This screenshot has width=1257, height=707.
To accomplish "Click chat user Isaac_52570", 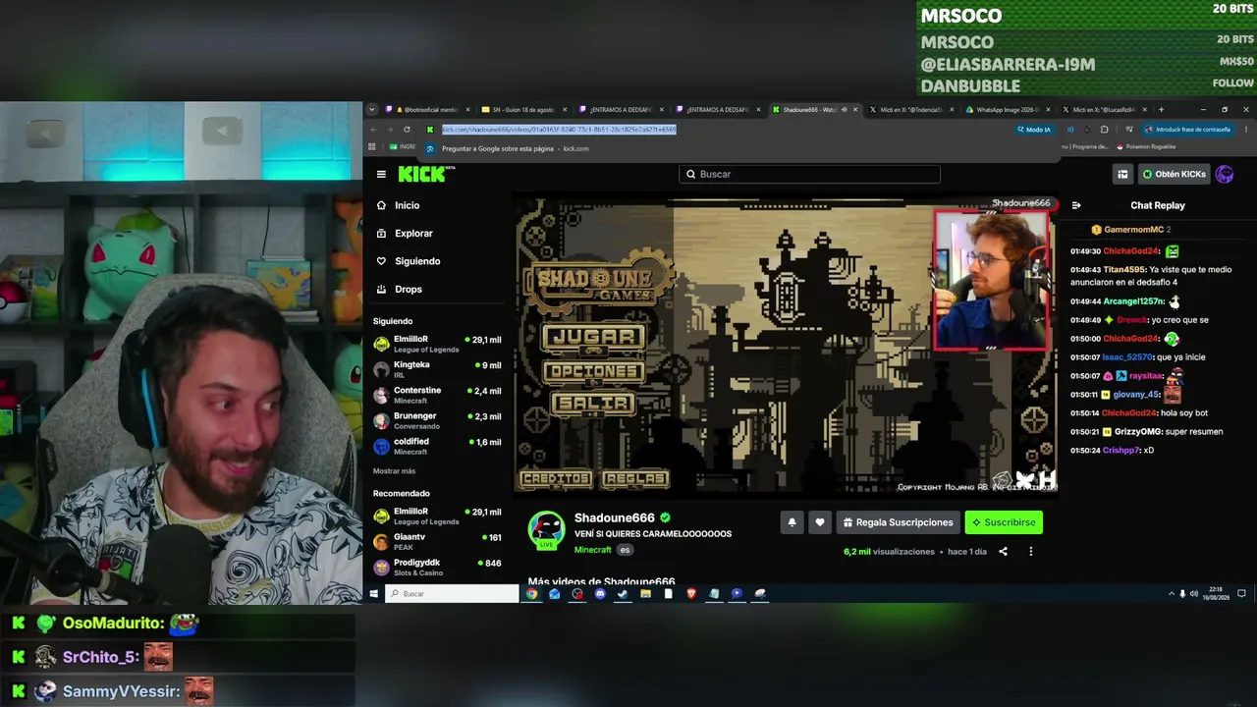I will pos(1127,357).
